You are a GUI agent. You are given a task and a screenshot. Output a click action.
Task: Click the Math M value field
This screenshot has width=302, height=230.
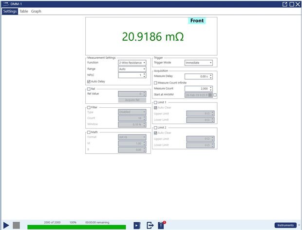point(132,144)
